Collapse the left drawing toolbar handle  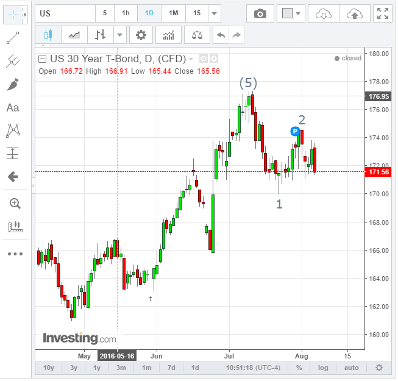click(x=34, y=186)
